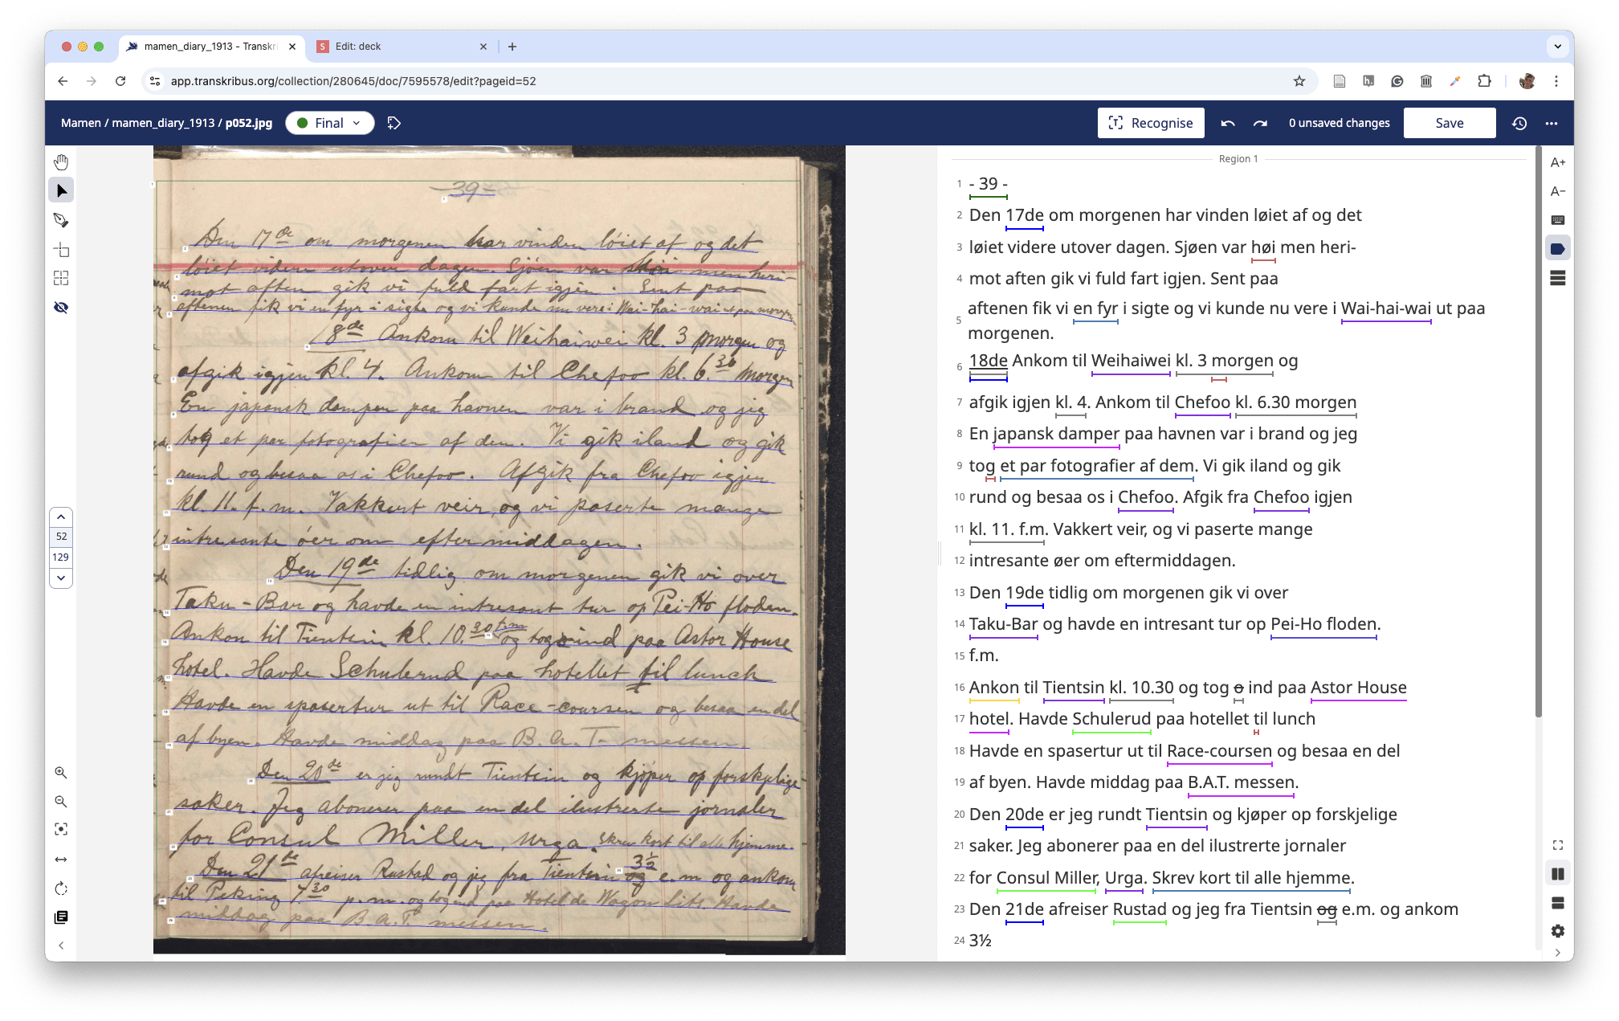Switch to side-by-side layout
This screenshot has height=1021, width=1619.
click(x=1558, y=874)
